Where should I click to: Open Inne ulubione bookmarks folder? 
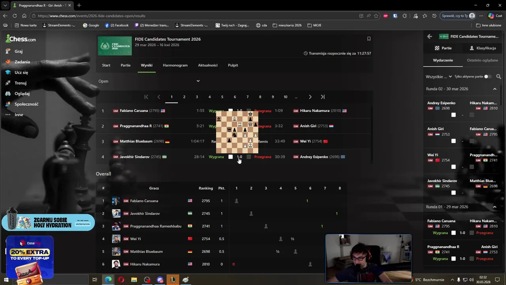[x=489, y=25]
